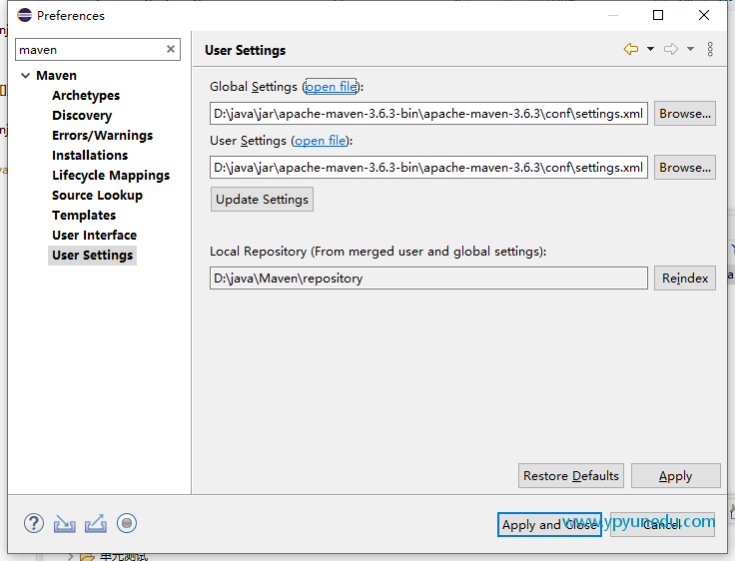Browse for User Settings file

685,168
